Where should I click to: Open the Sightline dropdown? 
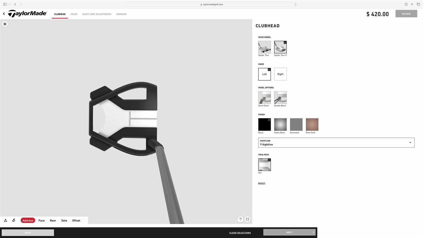[336, 143]
